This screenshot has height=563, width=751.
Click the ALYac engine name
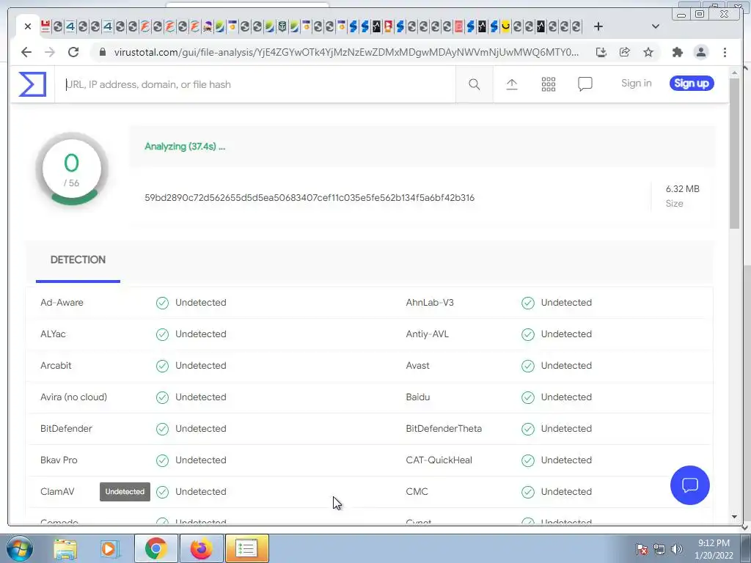point(53,334)
